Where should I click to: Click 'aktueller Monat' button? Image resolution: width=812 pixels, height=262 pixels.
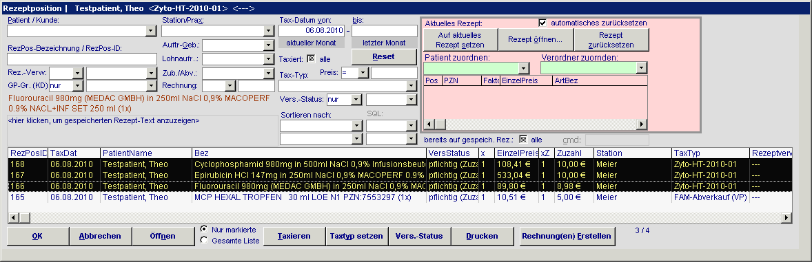tap(312, 43)
